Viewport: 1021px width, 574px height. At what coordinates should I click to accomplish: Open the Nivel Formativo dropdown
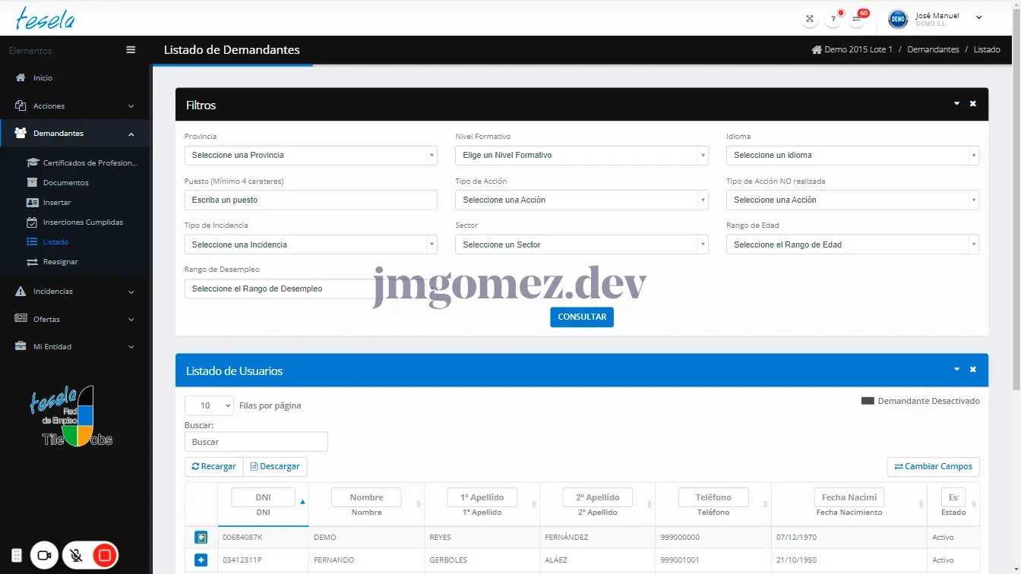(581, 156)
